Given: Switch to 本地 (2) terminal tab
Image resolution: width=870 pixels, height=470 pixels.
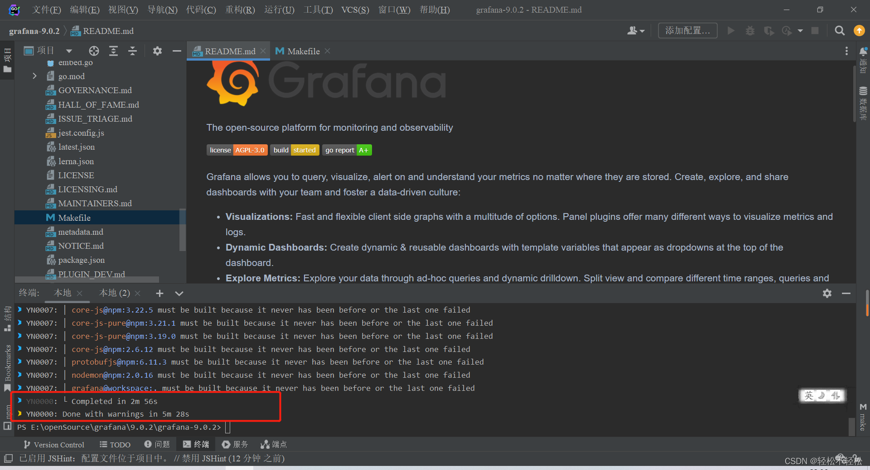Looking at the screenshot, I should tap(115, 293).
